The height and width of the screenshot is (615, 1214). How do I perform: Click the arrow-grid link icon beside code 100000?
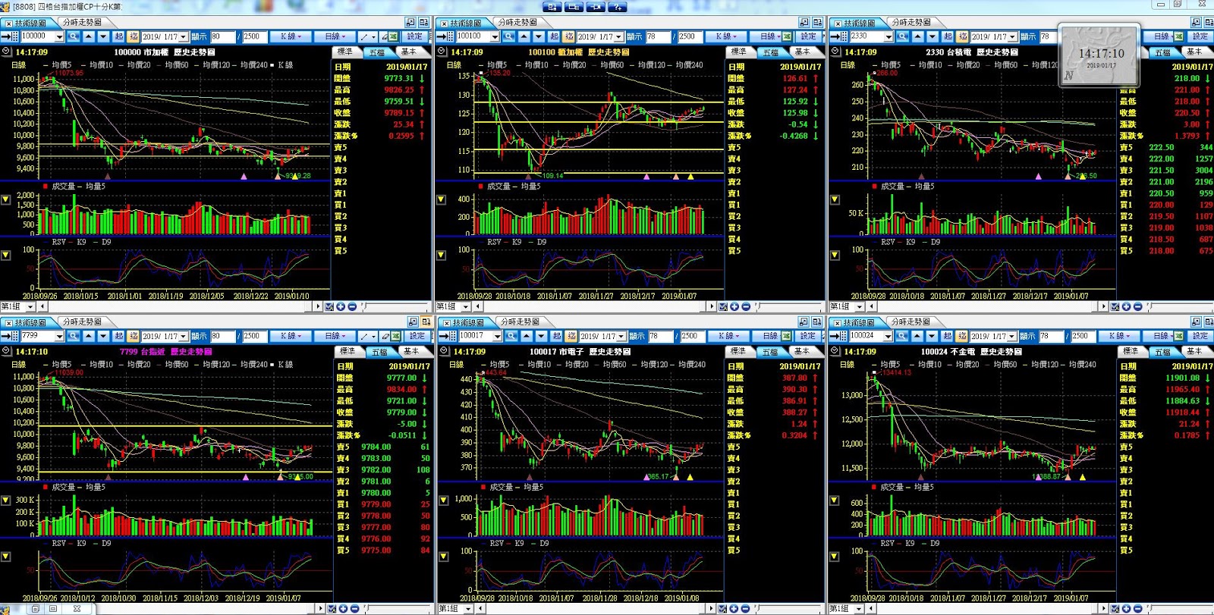[10, 36]
